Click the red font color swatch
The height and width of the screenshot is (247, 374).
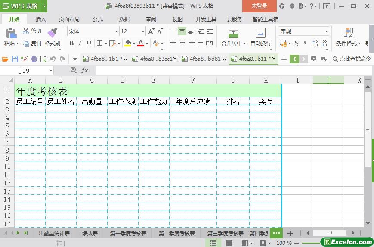pyautogui.click(x=140, y=43)
